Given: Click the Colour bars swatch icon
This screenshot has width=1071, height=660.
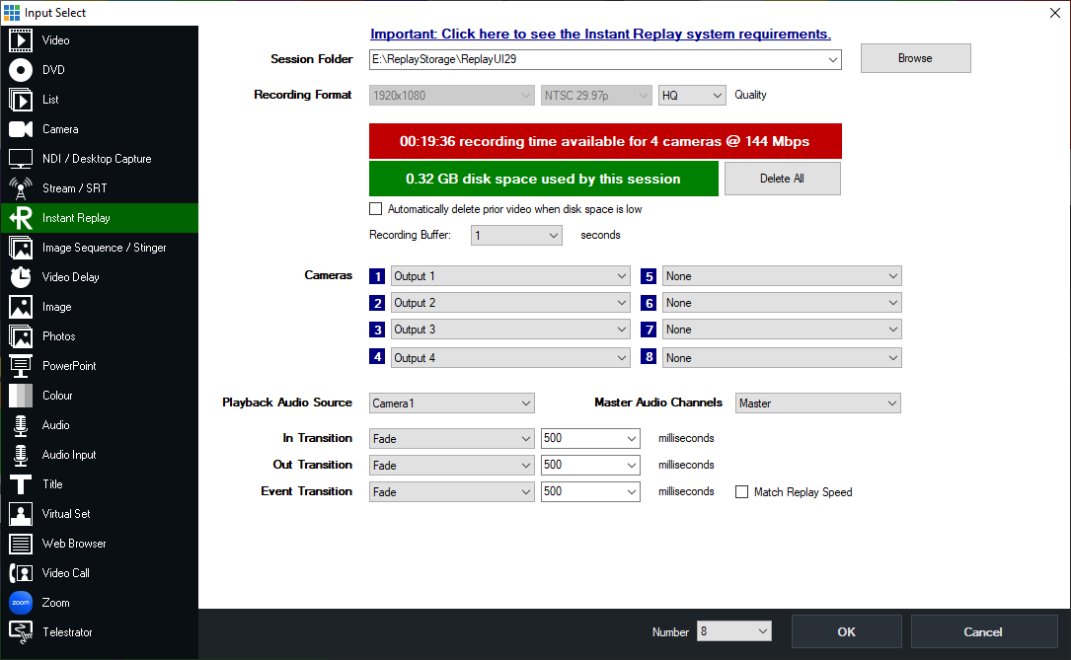Looking at the screenshot, I should click(21, 396).
